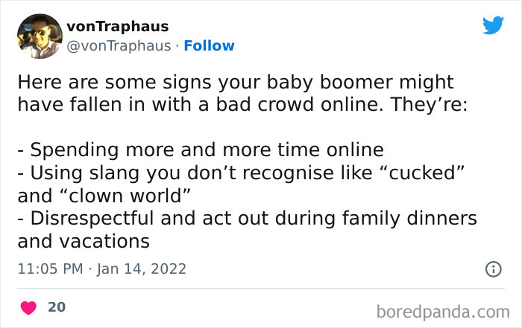Click the like count of 20
This screenshot has height=328, width=522.
tap(56, 307)
